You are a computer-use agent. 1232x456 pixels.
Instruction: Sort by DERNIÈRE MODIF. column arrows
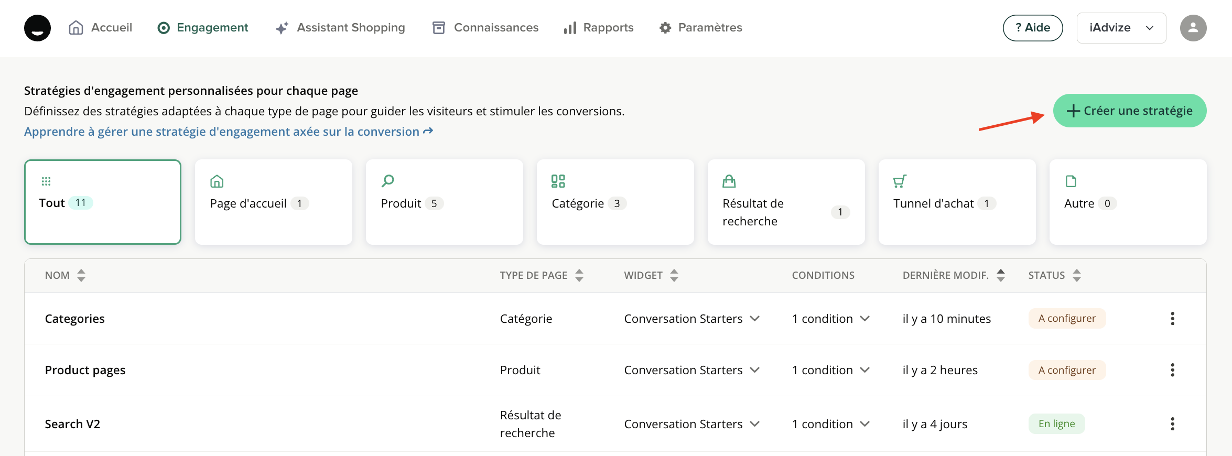click(1000, 275)
